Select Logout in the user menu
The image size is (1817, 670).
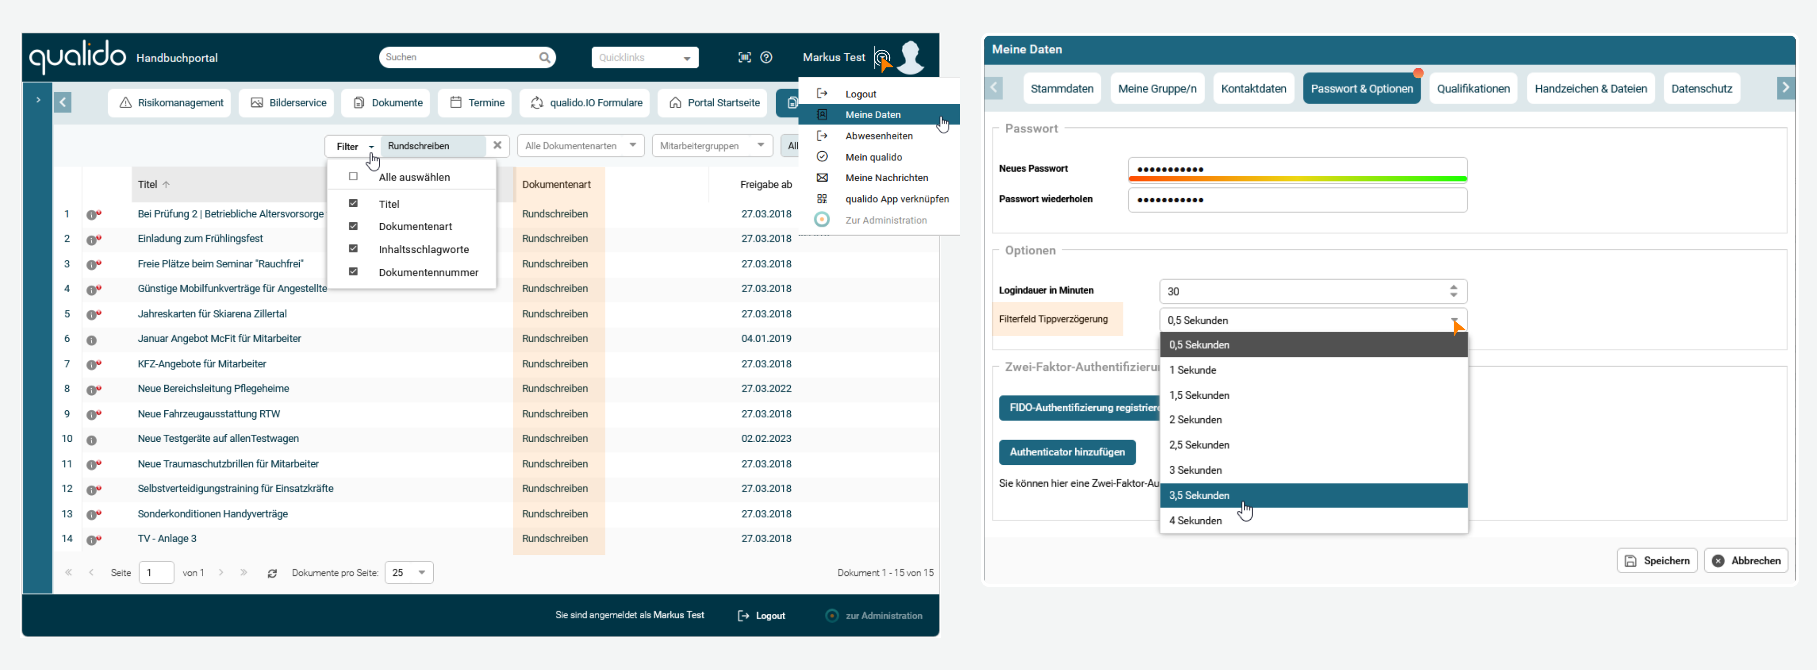879,94
